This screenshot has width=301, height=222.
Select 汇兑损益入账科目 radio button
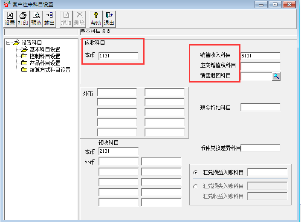(x=196, y=172)
